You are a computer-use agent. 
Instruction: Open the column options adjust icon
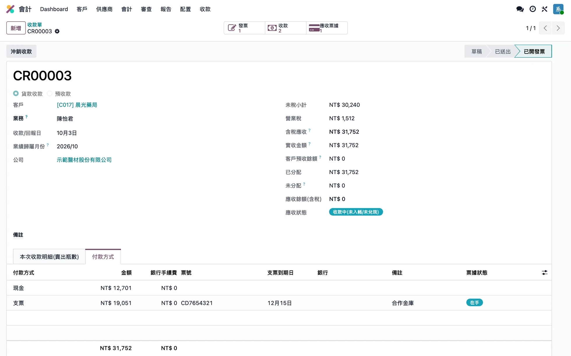544,273
